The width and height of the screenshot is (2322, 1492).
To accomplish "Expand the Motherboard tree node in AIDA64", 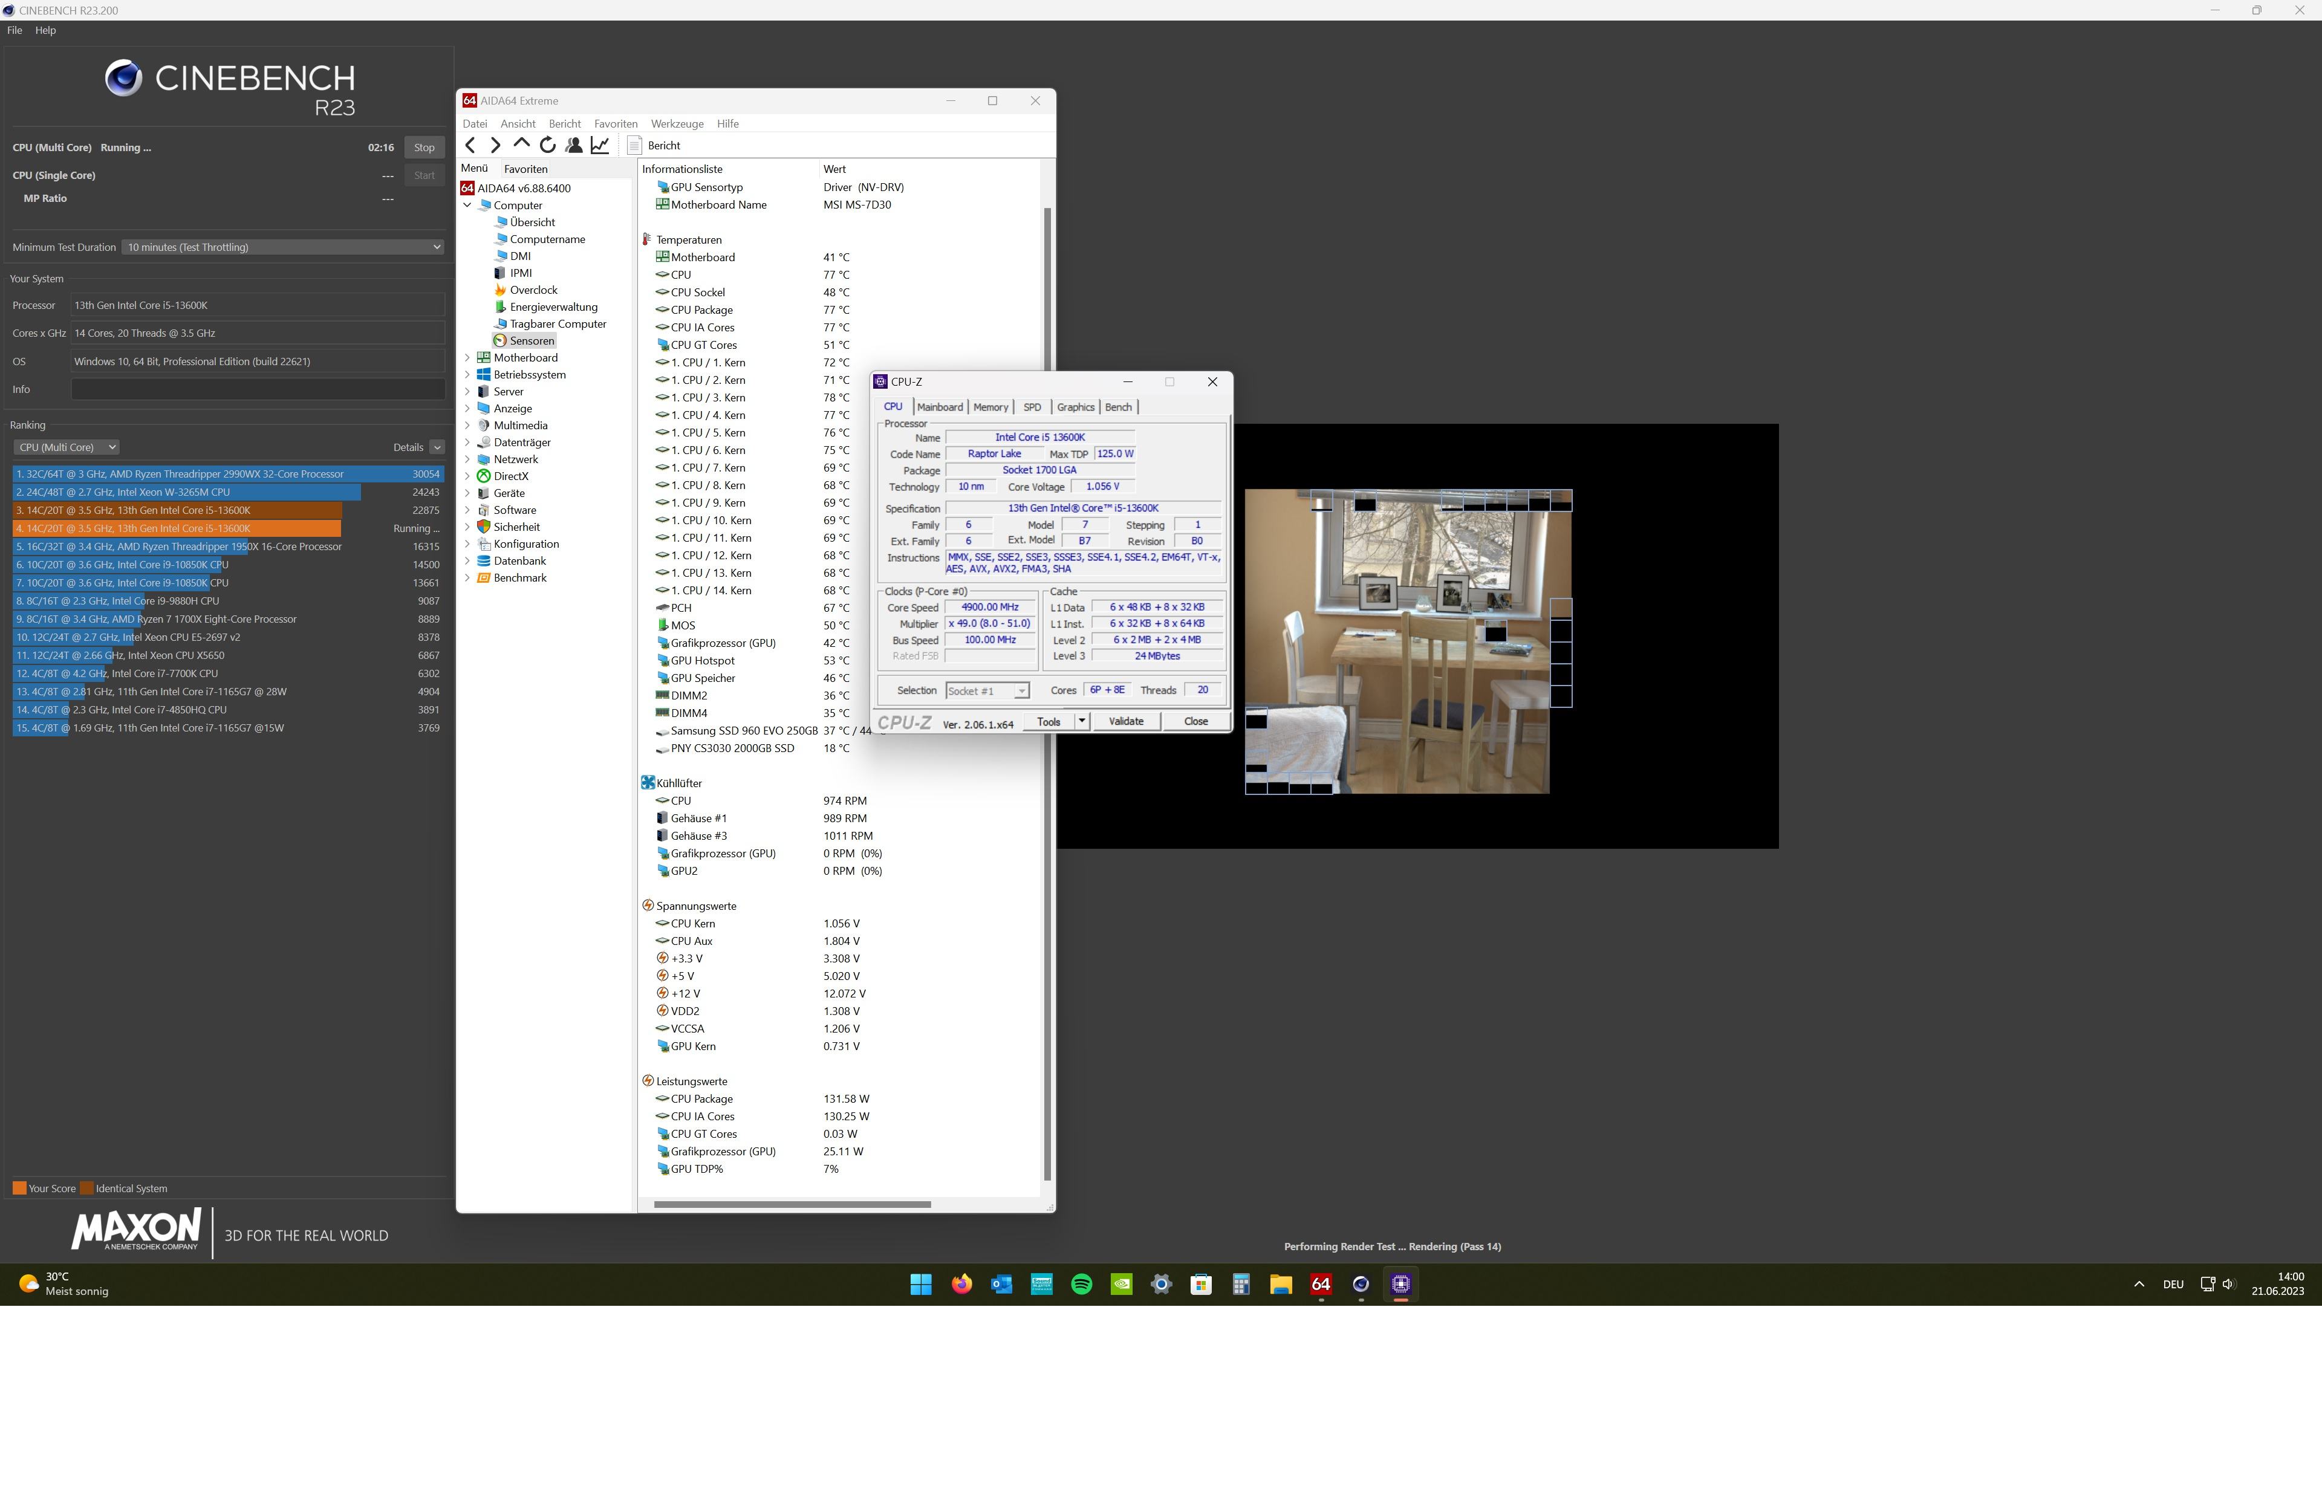I will coord(467,357).
